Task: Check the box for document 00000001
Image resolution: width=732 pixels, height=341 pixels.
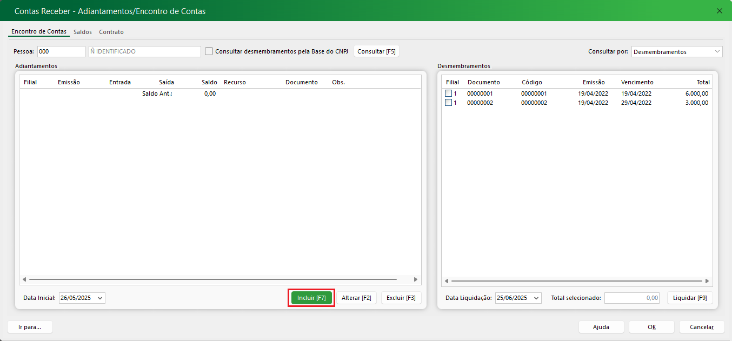Action: (448, 93)
